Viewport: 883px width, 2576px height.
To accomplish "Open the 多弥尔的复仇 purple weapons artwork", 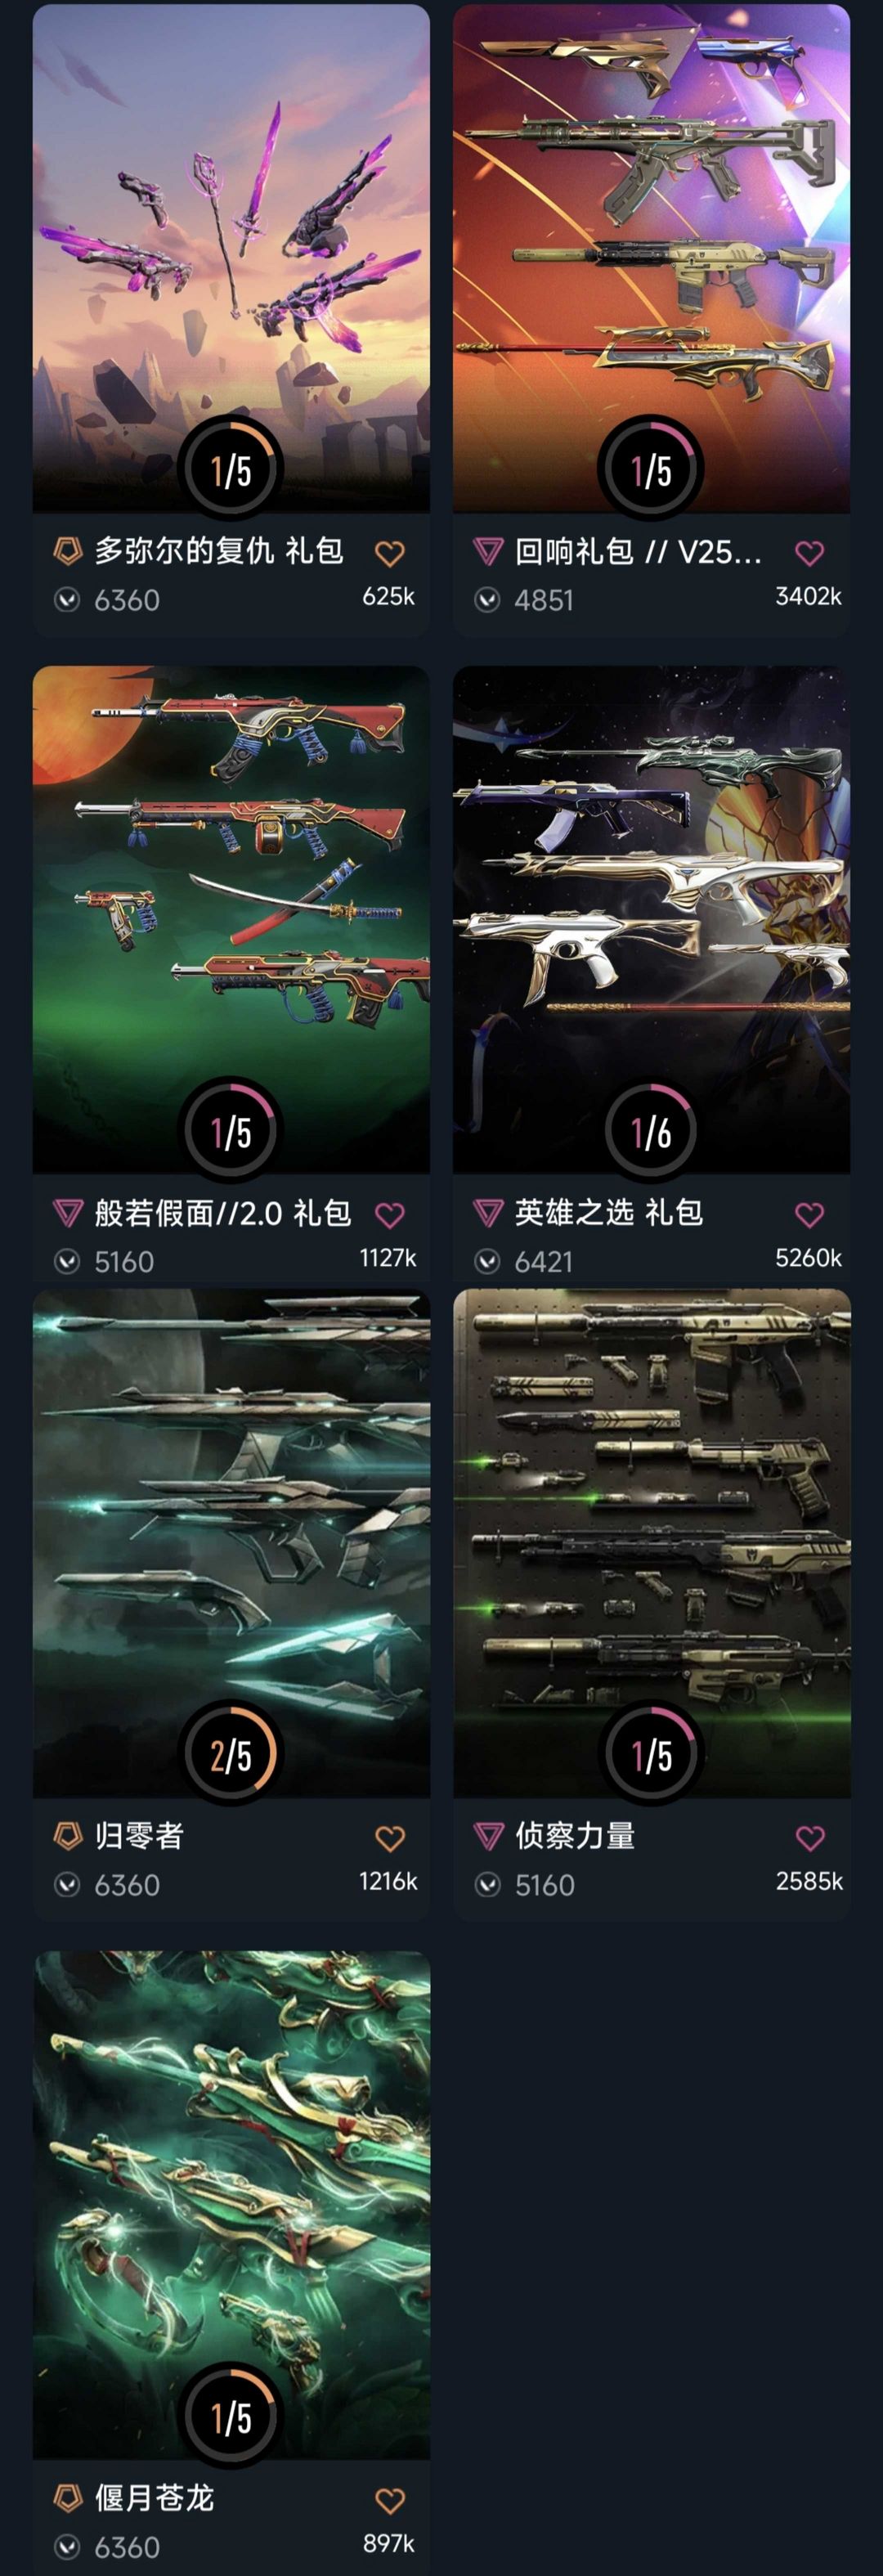I will click(231, 258).
